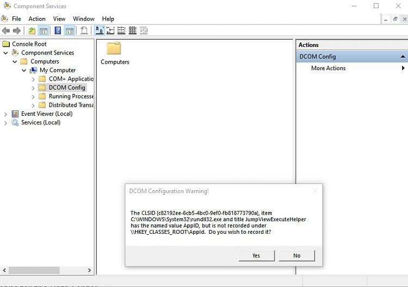Screen dimensions: 408x287
Task: Select COM+ Applications tree item
Action: 71,79
